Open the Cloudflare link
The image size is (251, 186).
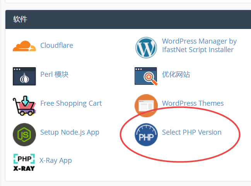[57, 46]
